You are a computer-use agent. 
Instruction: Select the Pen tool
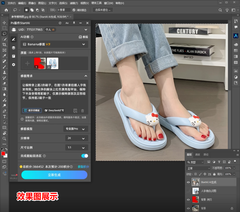click(4, 111)
